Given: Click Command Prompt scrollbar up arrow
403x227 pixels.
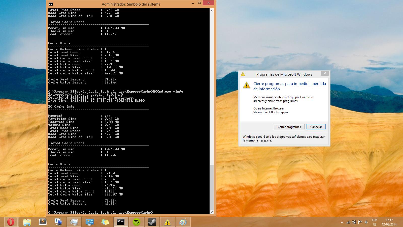Looking at the screenshot, I should pos(212,11).
